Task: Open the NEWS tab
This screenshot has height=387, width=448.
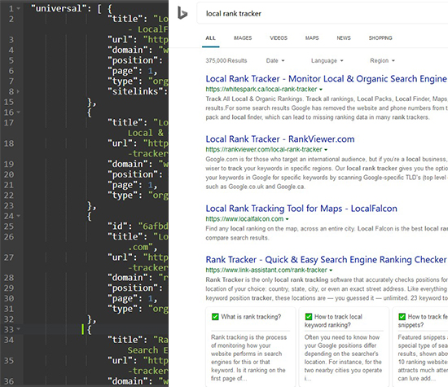Action: [x=344, y=38]
